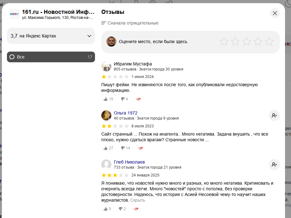Click '733 отзыва · Знаток города 21 уровня'
The width and height of the screenshot is (291, 218).
point(148,167)
